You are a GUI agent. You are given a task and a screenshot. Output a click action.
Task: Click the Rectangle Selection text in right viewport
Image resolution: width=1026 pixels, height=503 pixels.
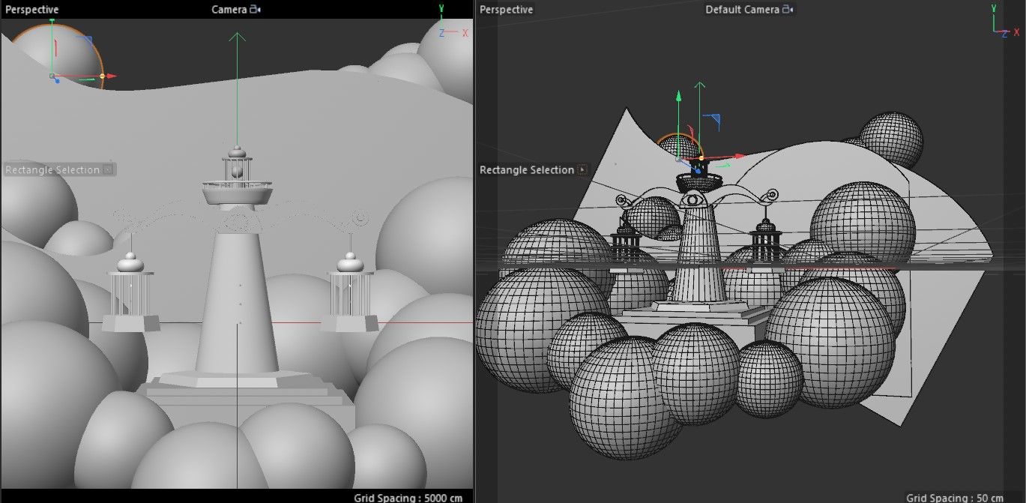click(x=526, y=170)
